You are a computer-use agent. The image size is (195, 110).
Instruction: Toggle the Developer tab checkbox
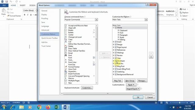pos(116,61)
